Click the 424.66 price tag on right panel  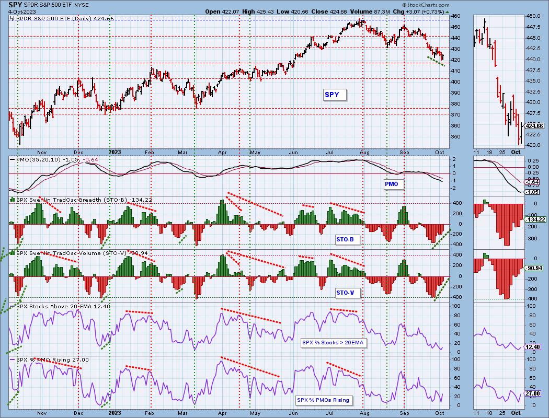point(534,126)
